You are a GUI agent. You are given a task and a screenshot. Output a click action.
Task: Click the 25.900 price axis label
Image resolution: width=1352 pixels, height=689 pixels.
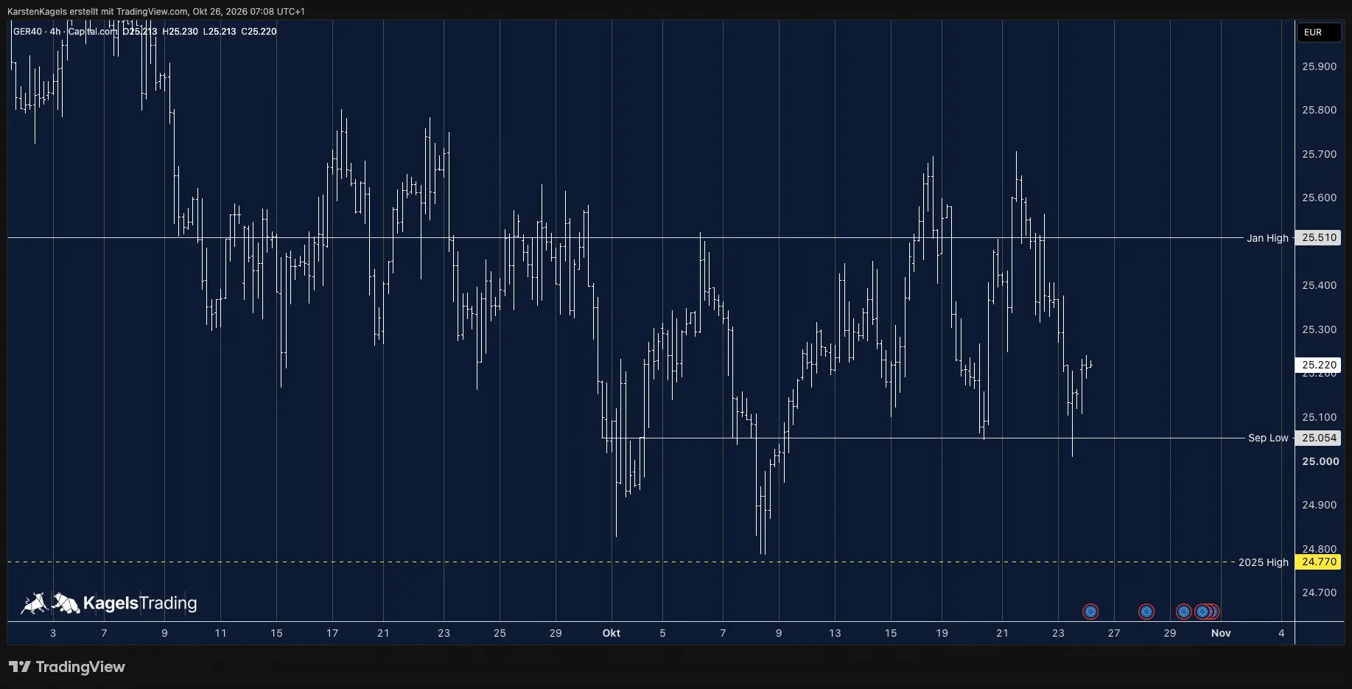[x=1319, y=66]
